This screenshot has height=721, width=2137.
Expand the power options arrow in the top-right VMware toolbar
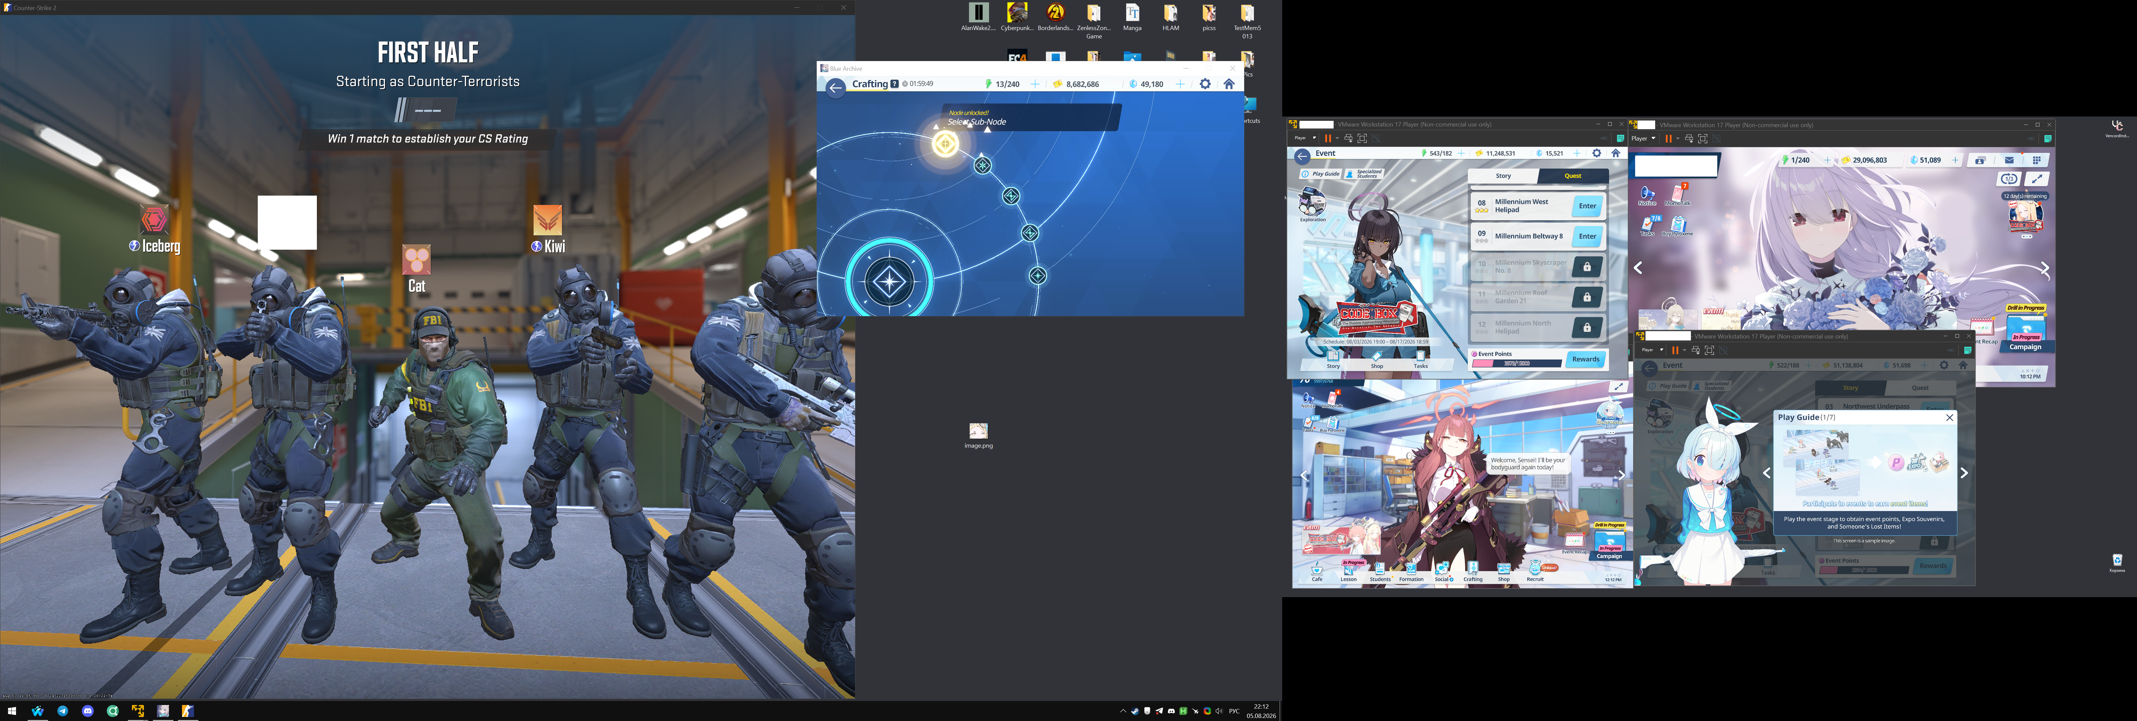(x=1678, y=139)
